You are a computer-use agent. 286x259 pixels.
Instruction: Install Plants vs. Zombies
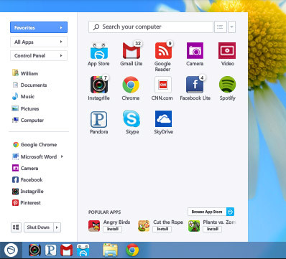tap(212, 229)
